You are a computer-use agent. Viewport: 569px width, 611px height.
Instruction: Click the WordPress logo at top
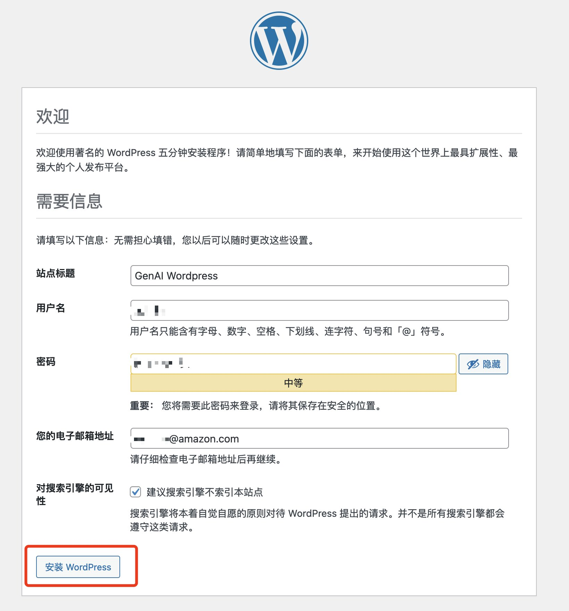[279, 41]
